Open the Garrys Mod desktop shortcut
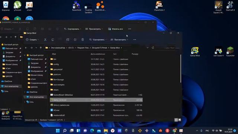Image resolution: width=238 pixels, height=134 pixels. click(195, 52)
